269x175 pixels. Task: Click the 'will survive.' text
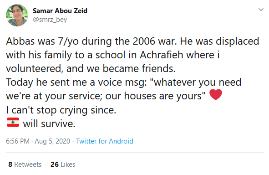(x=49, y=124)
